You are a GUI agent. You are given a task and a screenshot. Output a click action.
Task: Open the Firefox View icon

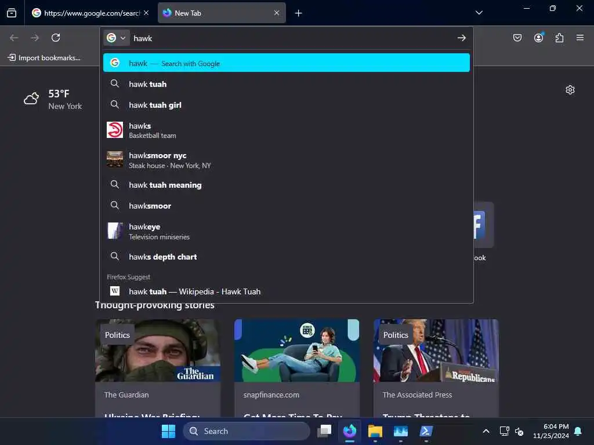tap(12, 13)
